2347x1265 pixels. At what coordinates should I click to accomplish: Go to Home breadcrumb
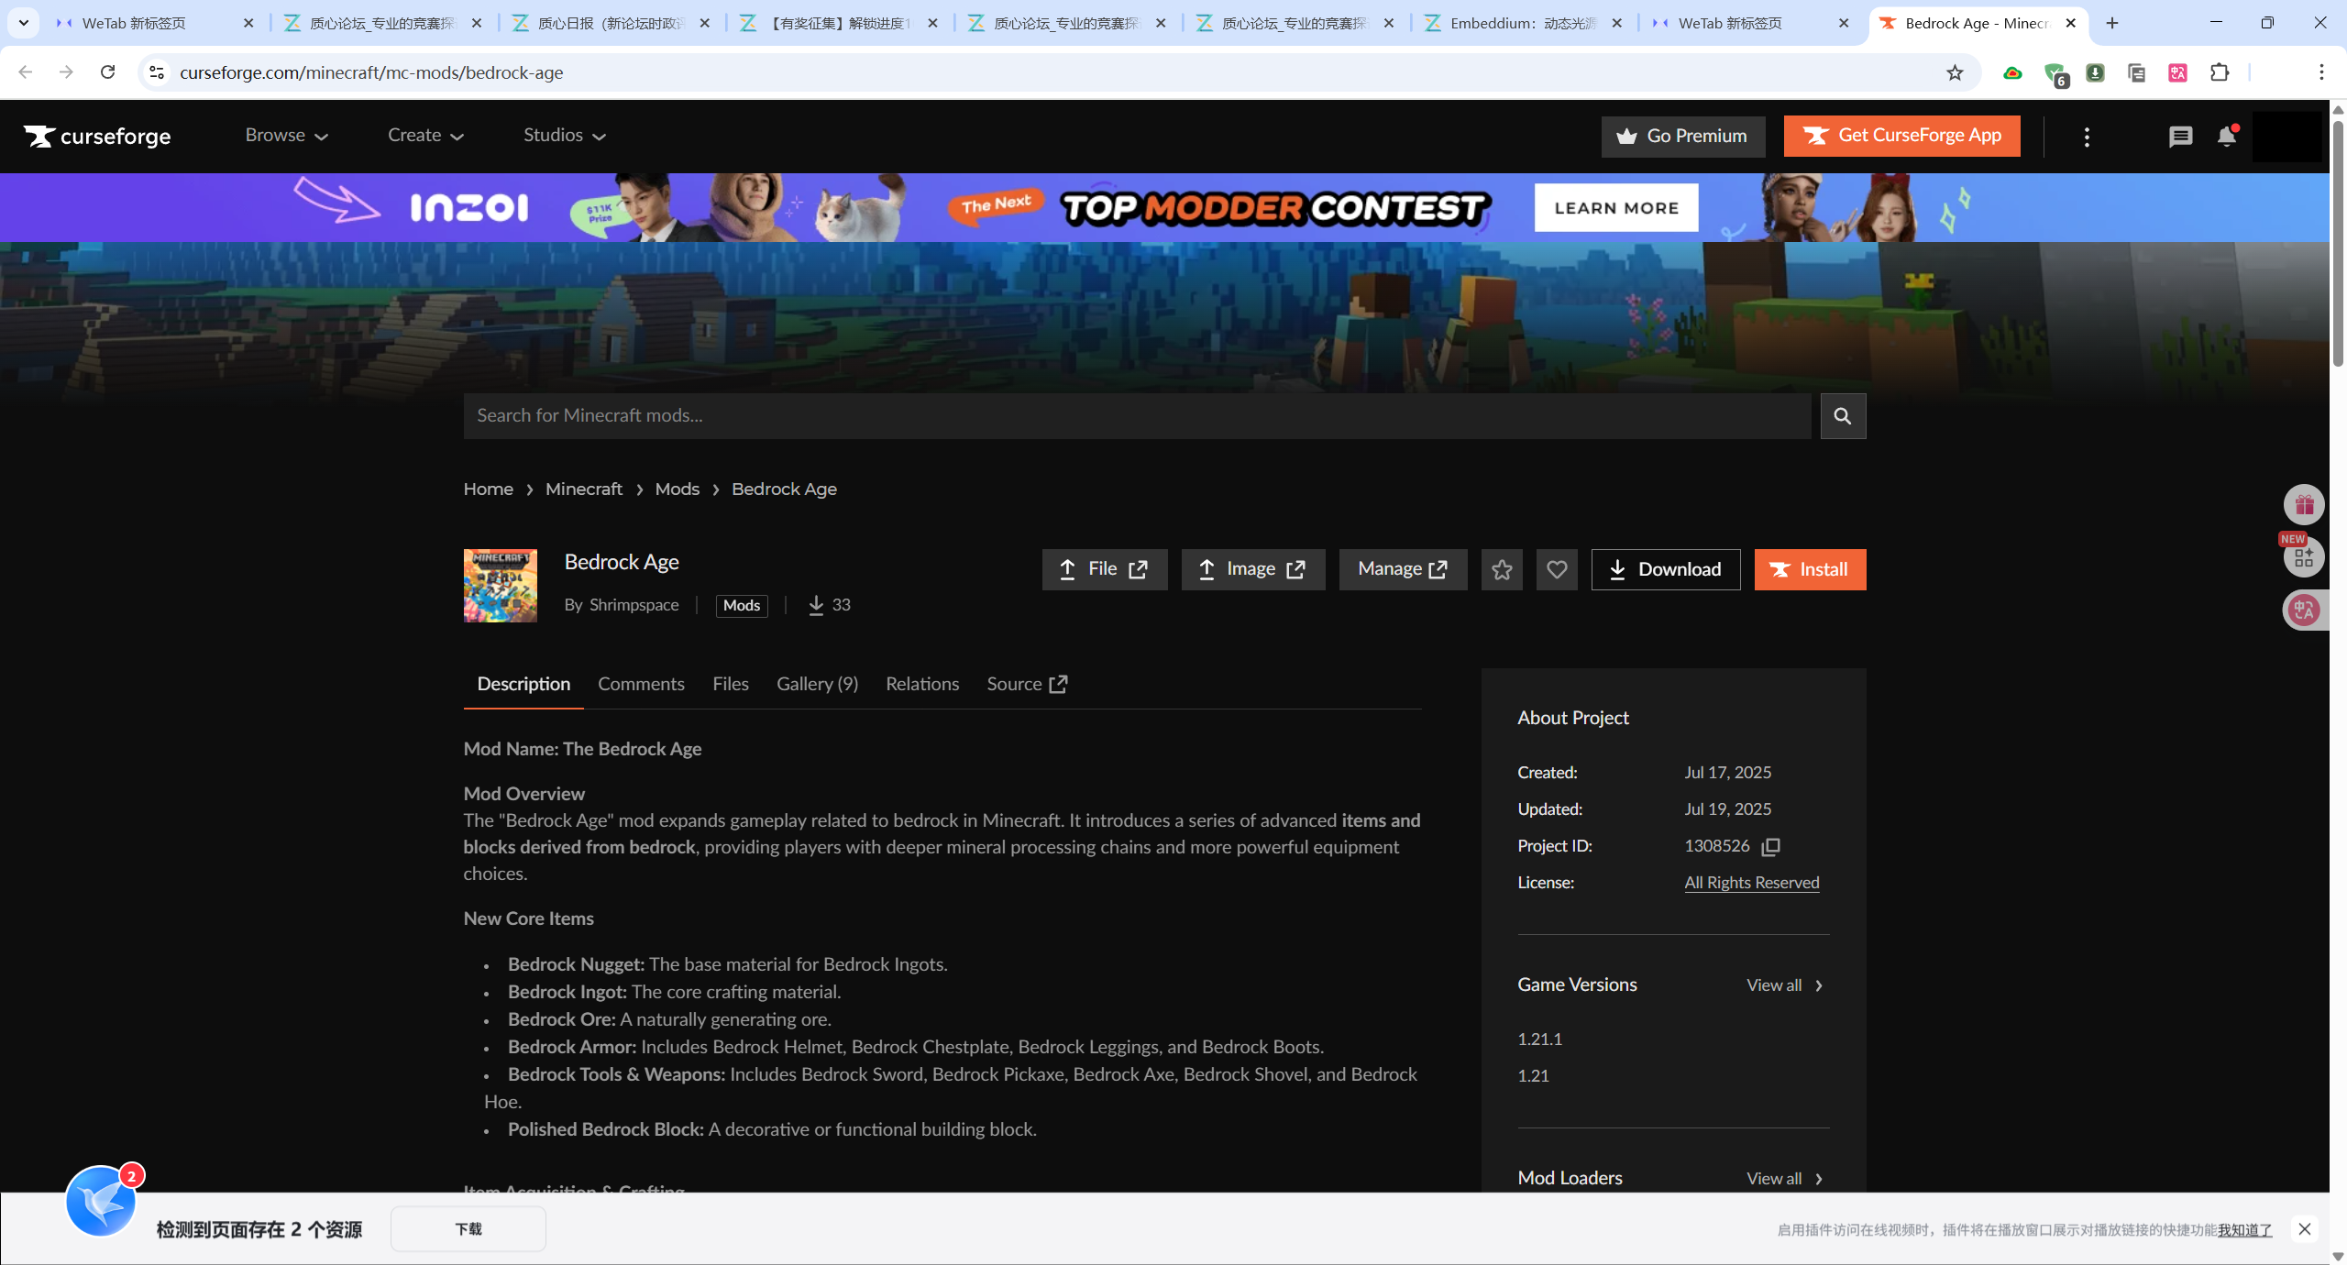click(489, 489)
